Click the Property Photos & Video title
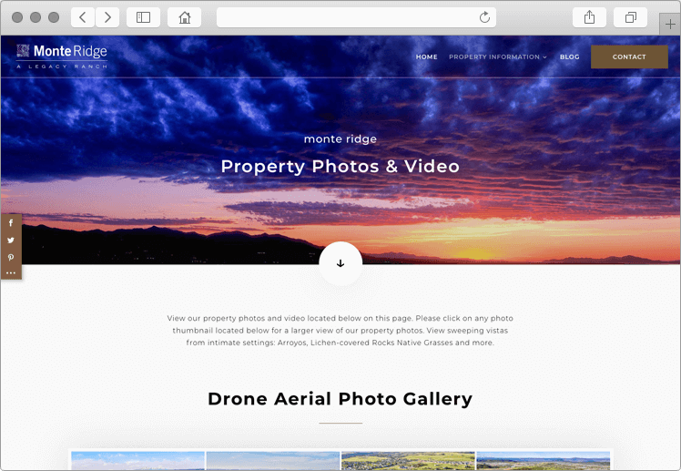681x471 pixels. point(340,167)
